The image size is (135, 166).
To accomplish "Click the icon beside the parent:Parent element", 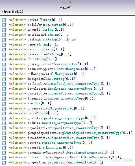I will (4, 20).
